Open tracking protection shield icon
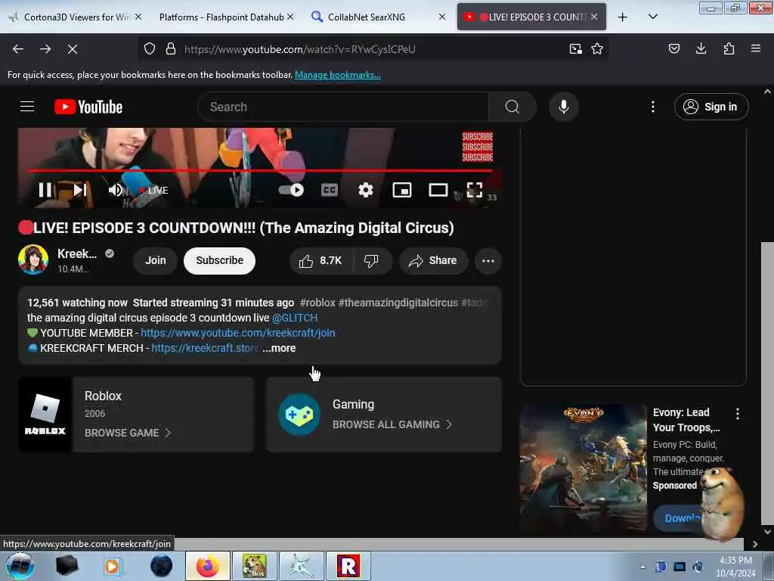774x581 pixels. point(150,49)
